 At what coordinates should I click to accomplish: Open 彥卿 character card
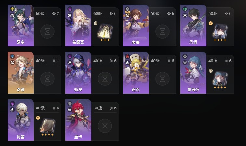click(x=21, y=73)
